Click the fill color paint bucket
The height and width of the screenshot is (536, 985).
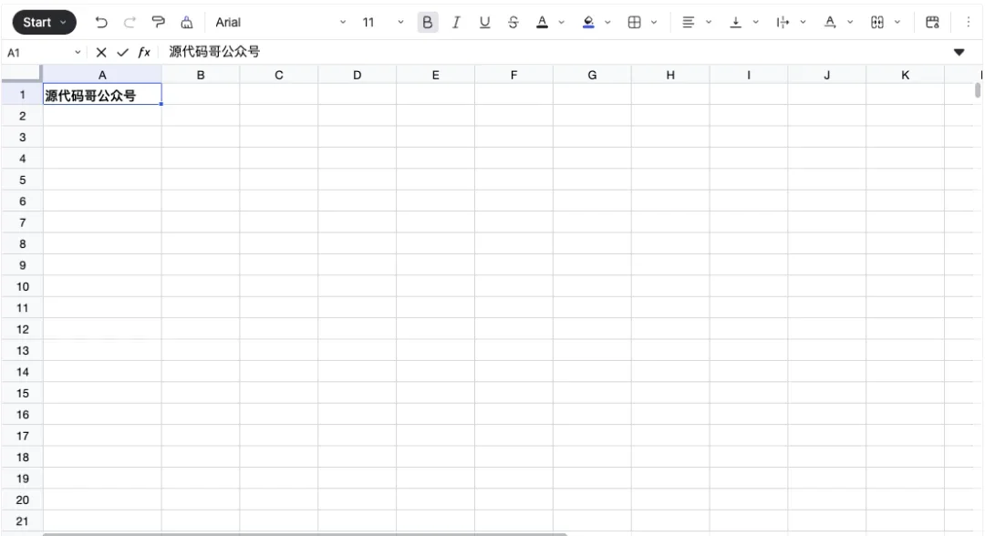pos(589,22)
